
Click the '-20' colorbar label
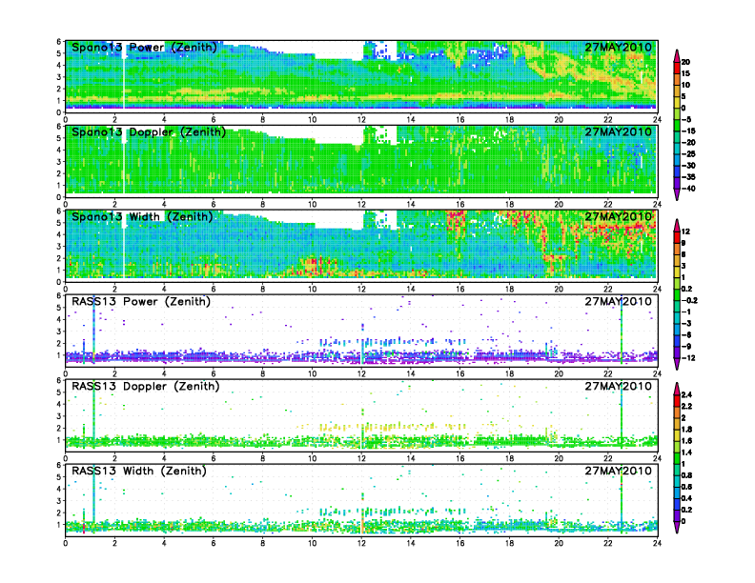pyautogui.click(x=688, y=142)
